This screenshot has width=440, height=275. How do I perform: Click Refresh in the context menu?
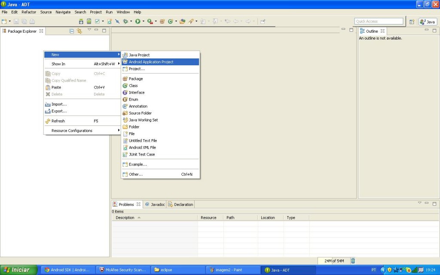pos(82,121)
